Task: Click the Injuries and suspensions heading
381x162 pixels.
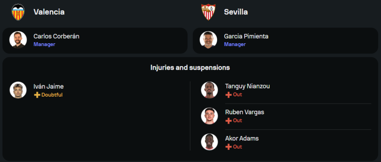Action: pyautogui.click(x=190, y=68)
